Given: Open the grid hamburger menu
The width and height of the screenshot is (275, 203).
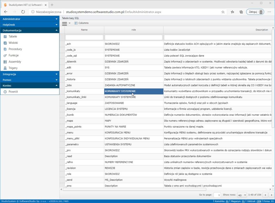Looking at the screenshot, I should click(x=64, y=23).
